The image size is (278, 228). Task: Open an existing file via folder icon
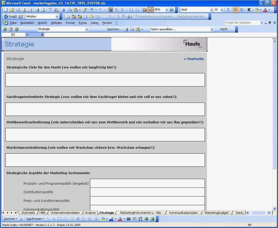[12, 10]
